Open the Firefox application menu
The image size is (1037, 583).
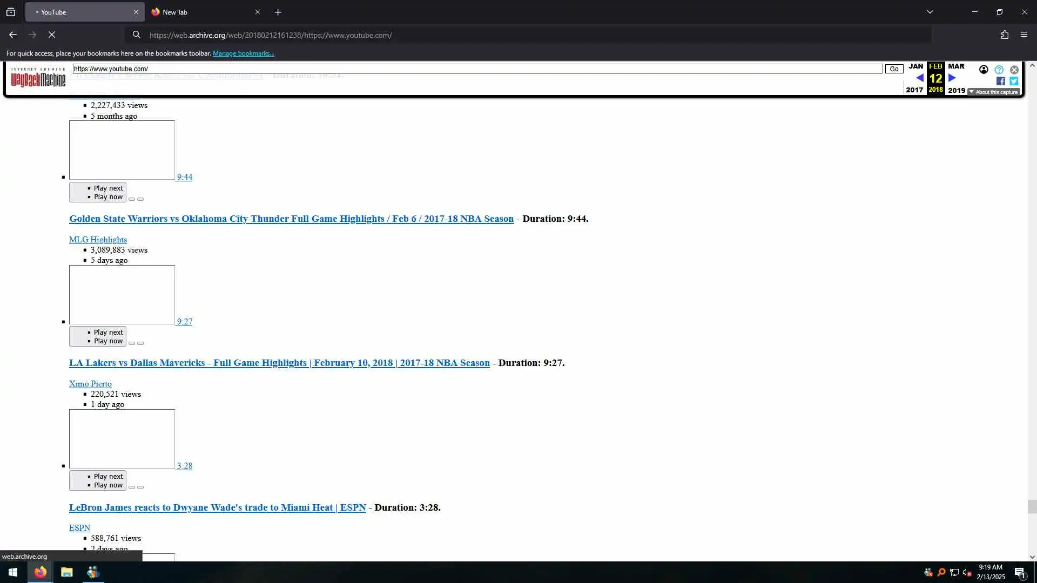tap(1024, 35)
